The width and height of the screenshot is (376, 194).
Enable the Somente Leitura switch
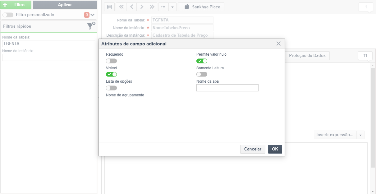(202, 74)
